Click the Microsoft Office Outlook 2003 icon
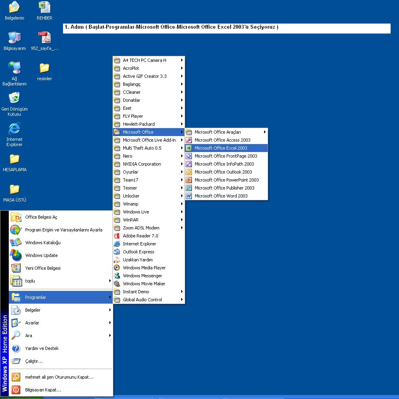The width and height of the screenshot is (399, 399). click(189, 172)
